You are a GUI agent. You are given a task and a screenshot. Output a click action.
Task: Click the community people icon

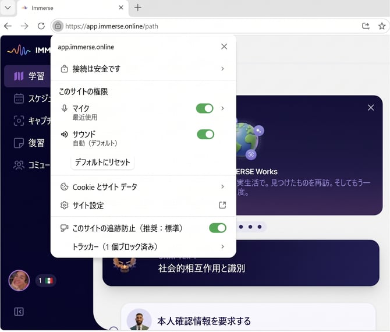(x=19, y=165)
